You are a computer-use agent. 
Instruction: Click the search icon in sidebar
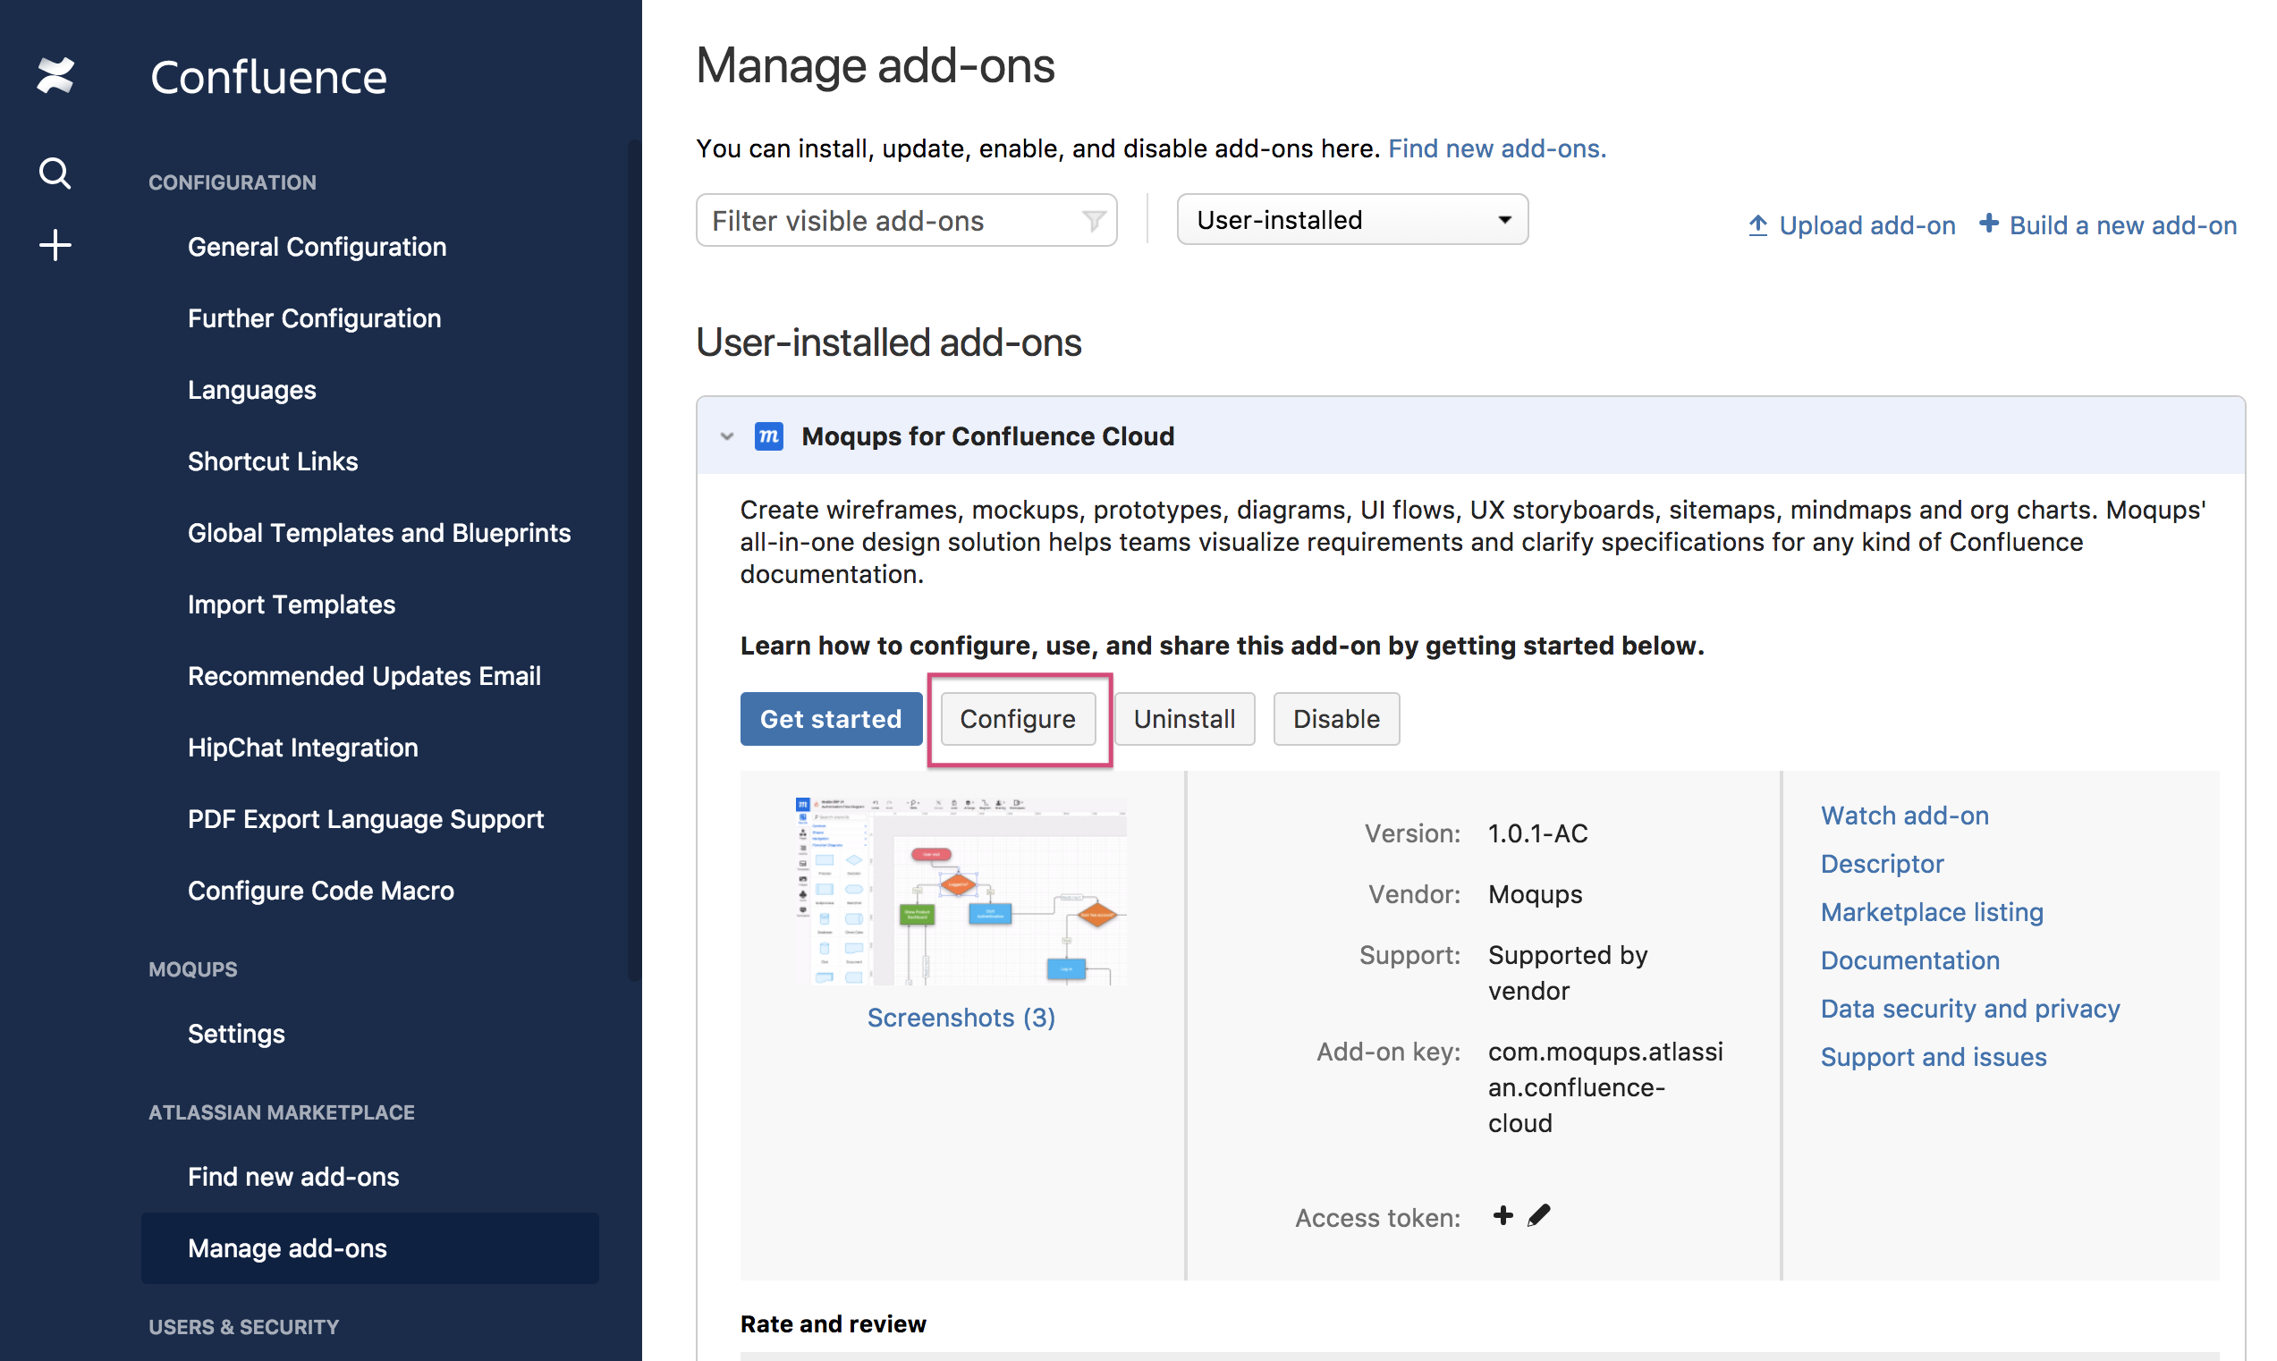coord(54,175)
